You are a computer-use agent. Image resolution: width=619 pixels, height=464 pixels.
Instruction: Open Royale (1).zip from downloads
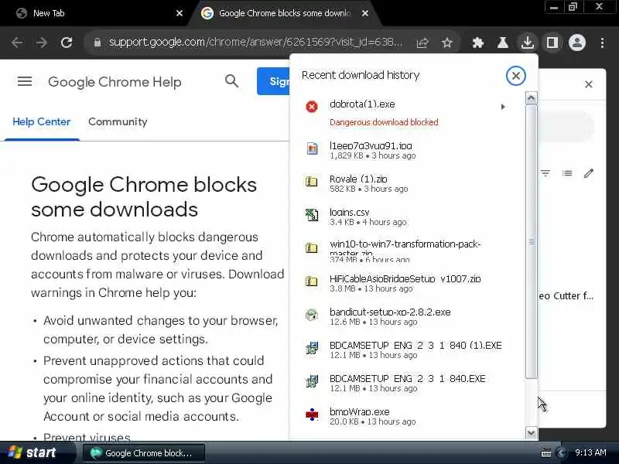407,183
